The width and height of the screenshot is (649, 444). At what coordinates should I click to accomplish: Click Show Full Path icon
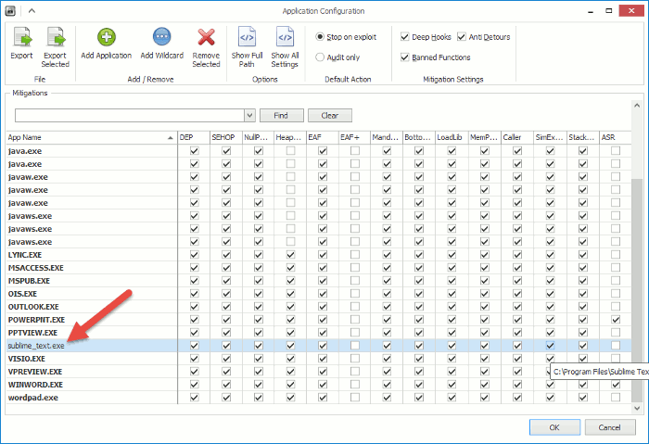coord(248,37)
